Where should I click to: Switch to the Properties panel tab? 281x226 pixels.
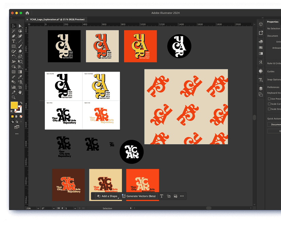click(273, 22)
